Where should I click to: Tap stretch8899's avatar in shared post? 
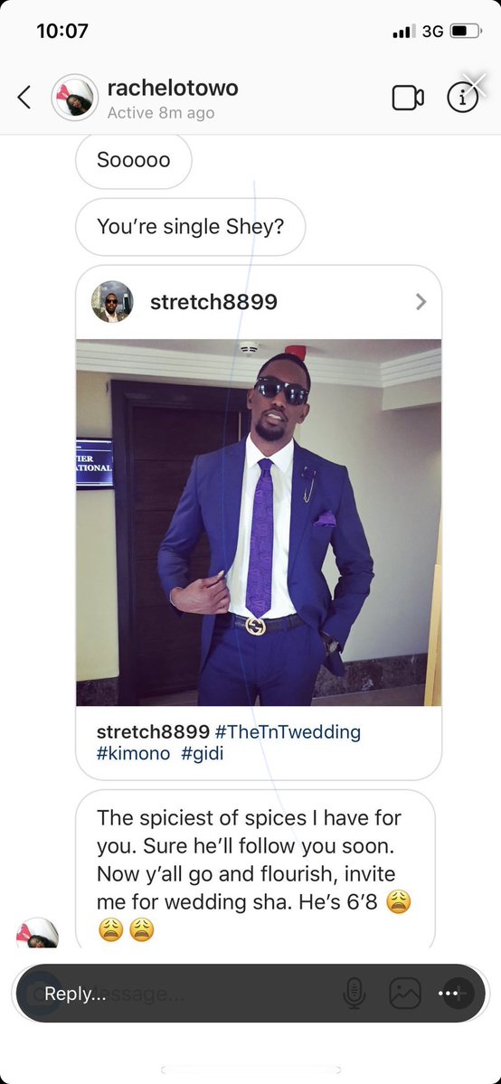point(112,301)
